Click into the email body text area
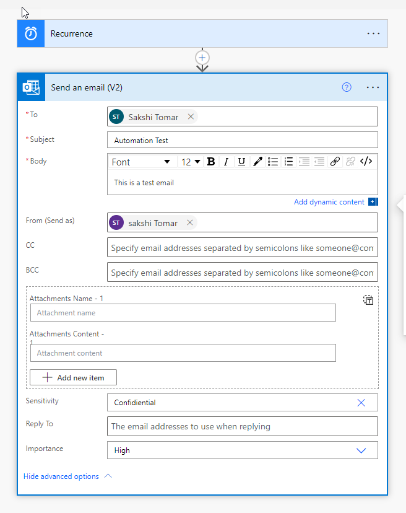This screenshot has height=513, width=406. pos(243,183)
